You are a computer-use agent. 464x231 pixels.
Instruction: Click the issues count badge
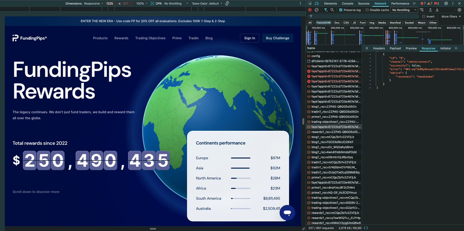pyautogui.click(x=437, y=3)
